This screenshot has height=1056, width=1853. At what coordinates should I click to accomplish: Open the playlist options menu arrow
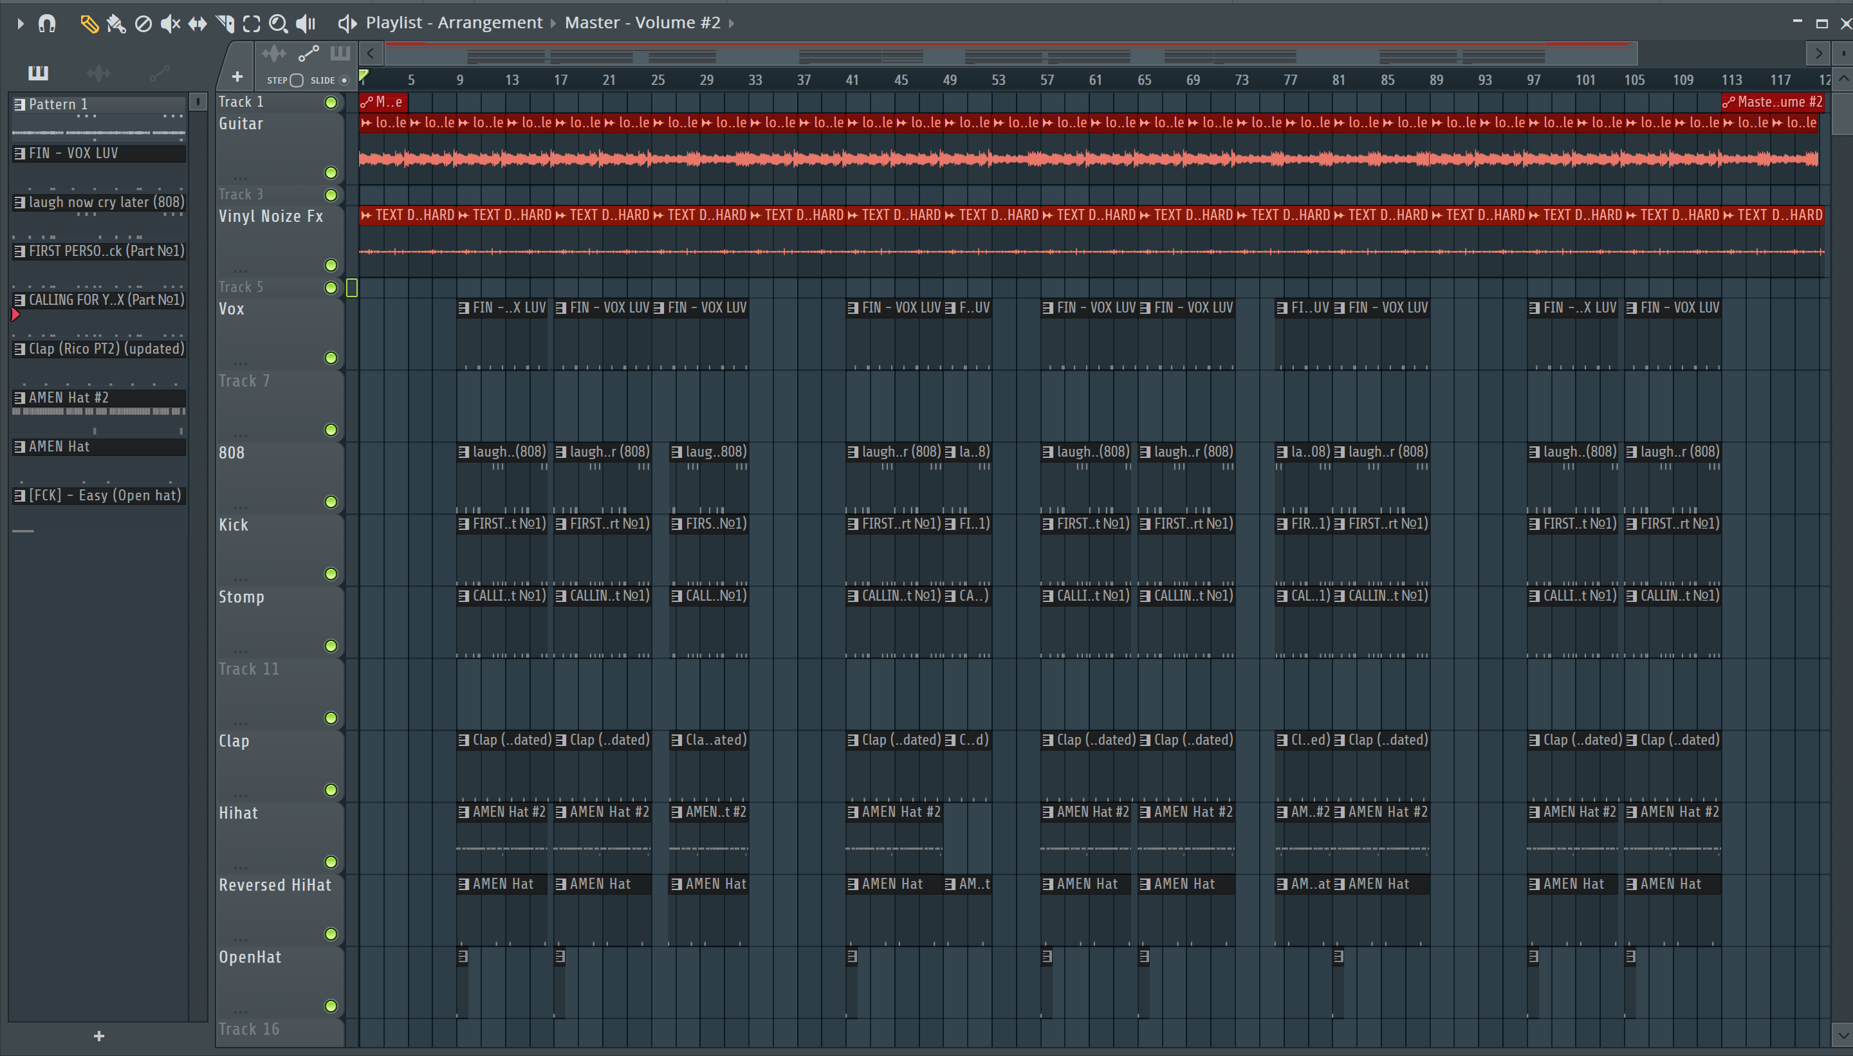coord(21,24)
